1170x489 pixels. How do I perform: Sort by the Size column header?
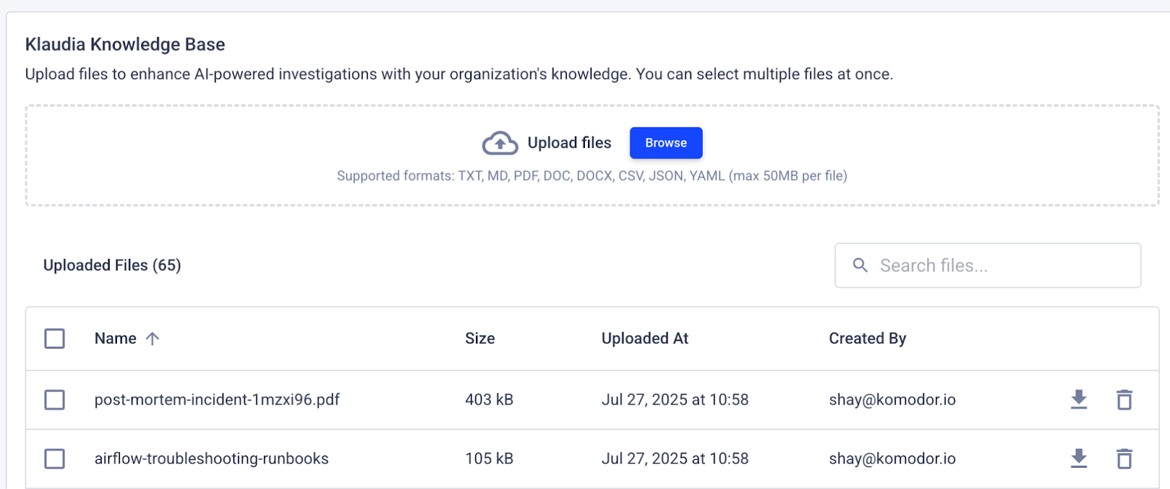(x=480, y=339)
